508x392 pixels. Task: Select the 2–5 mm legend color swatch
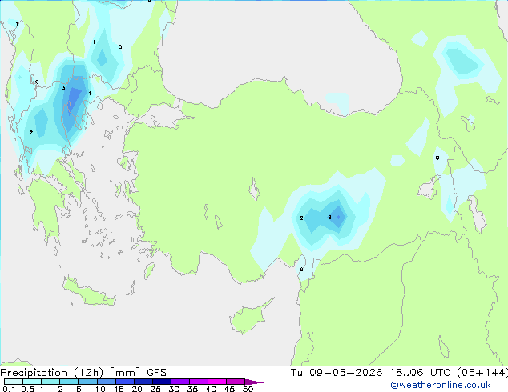coord(69,382)
